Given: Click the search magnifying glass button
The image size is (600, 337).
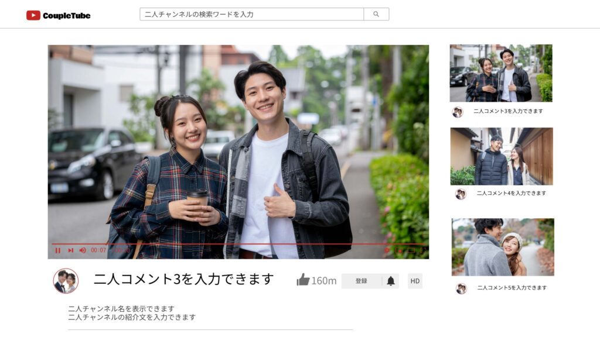Looking at the screenshot, I should (376, 14).
